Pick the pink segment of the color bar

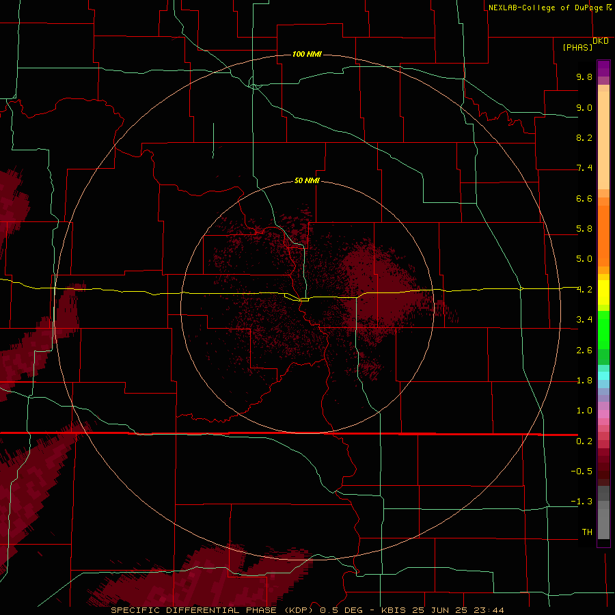(603, 414)
